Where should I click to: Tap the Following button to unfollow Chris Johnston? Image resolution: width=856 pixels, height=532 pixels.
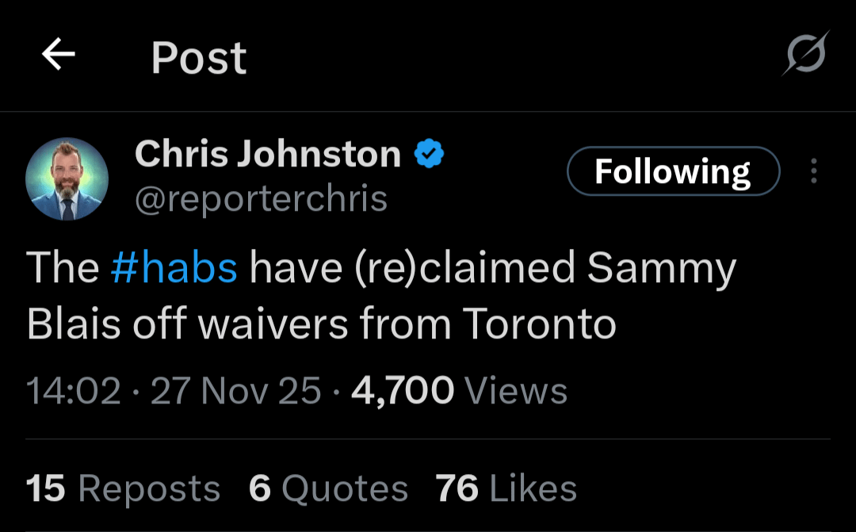coord(673,170)
